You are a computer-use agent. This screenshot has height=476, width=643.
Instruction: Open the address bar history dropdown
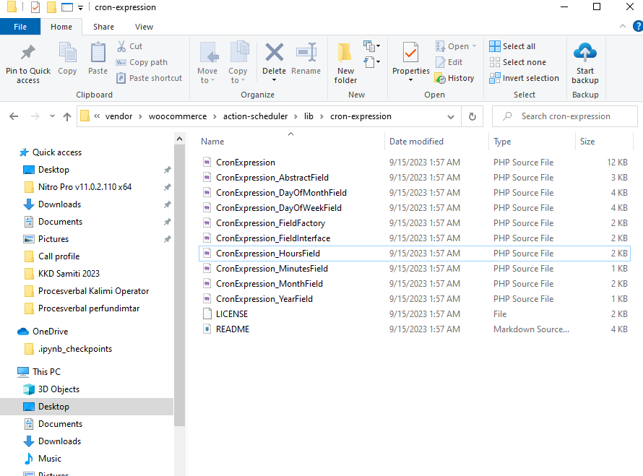(451, 116)
